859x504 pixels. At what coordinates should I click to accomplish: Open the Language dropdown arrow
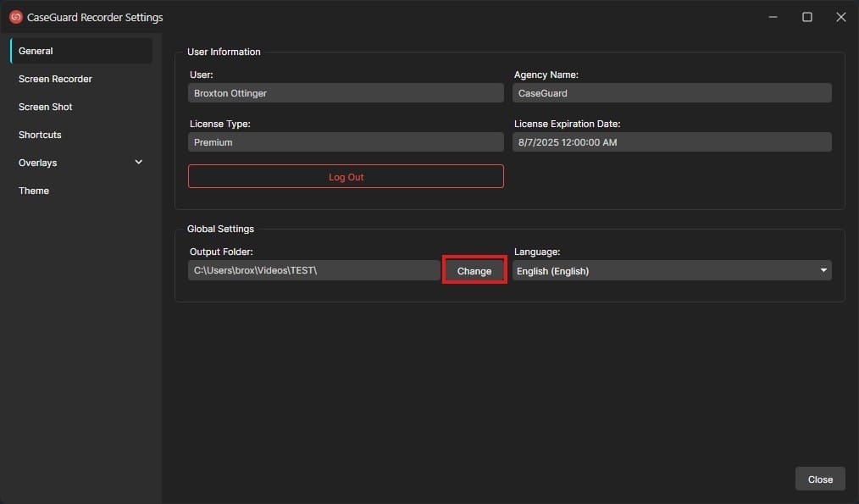pos(822,270)
